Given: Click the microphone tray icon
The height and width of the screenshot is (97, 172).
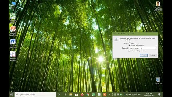Looking at the screenshot, I should pyautogui.click(x=118, y=95).
